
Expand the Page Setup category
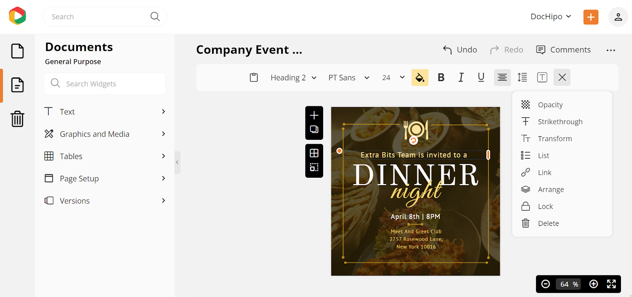tap(105, 179)
